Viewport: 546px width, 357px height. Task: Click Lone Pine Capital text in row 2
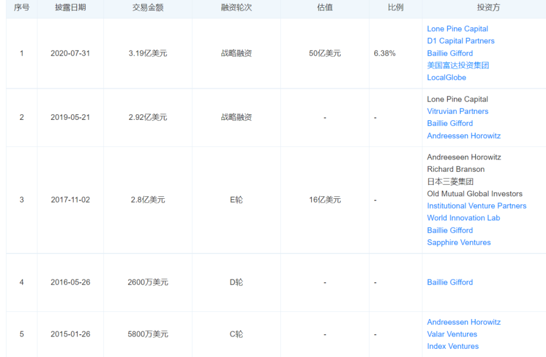tap(457, 99)
